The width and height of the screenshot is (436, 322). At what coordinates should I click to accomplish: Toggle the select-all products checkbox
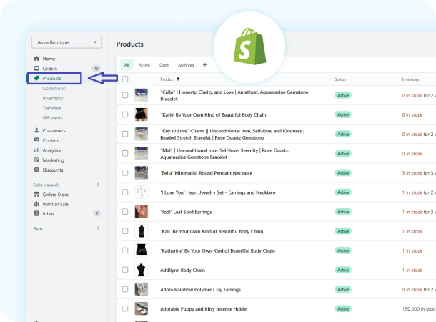(125, 79)
